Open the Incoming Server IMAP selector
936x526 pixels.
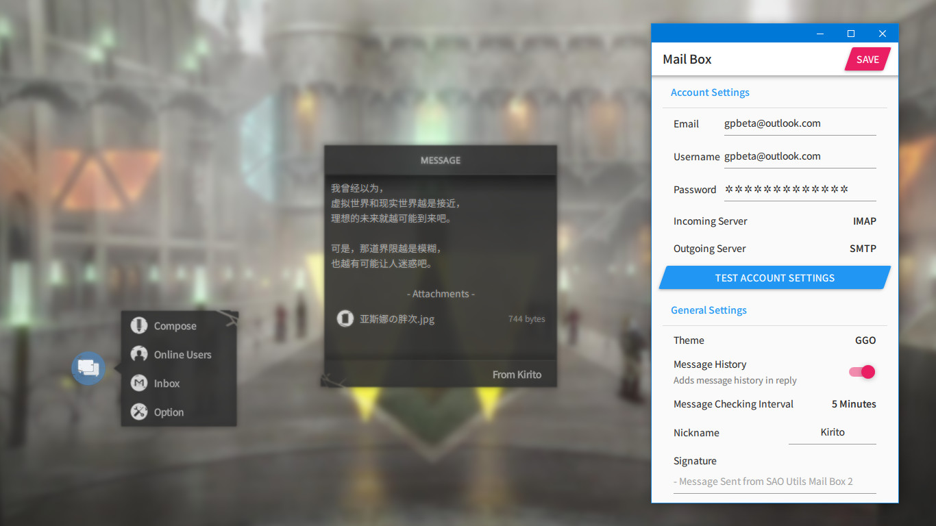click(x=865, y=221)
